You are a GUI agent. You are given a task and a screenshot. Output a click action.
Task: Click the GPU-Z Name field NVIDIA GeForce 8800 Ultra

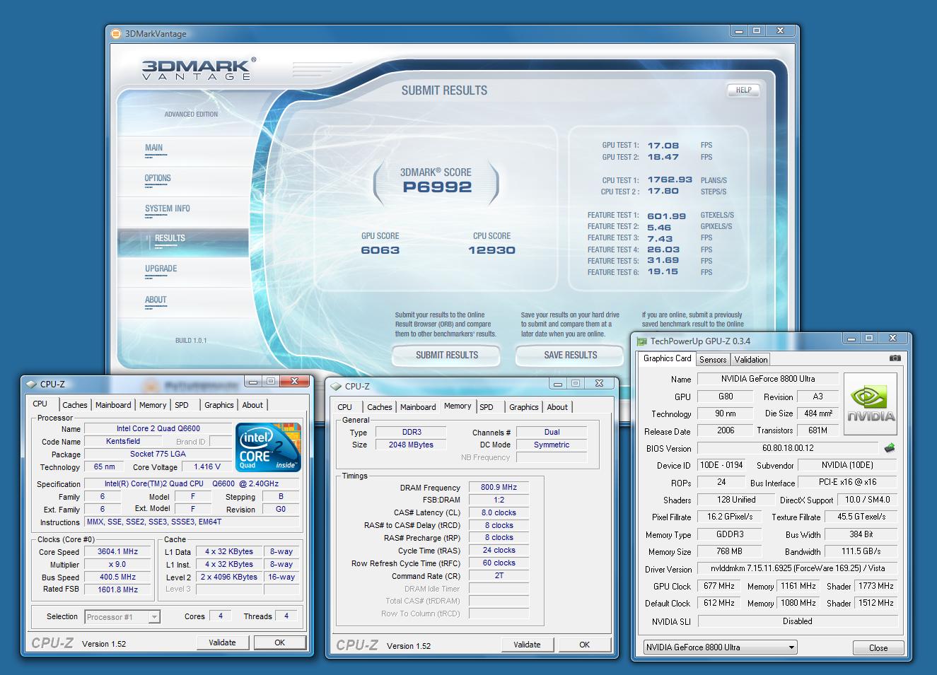coord(769,379)
